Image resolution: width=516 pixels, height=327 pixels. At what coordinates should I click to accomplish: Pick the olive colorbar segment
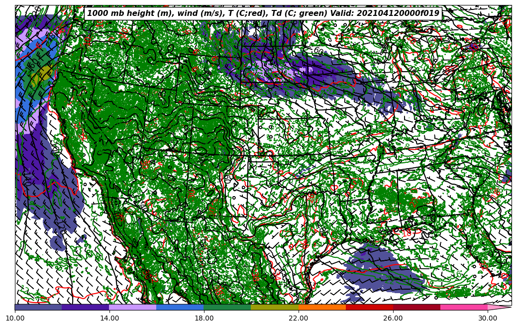pos(275,307)
